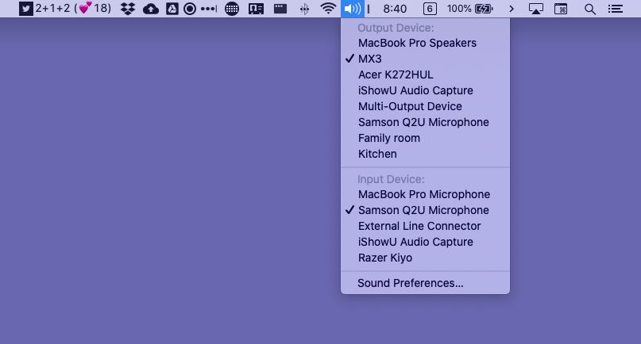Image resolution: width=641 pixels, height=344 pixels.
Task: Open Sound Preferences…
Action: coord(411,283)
